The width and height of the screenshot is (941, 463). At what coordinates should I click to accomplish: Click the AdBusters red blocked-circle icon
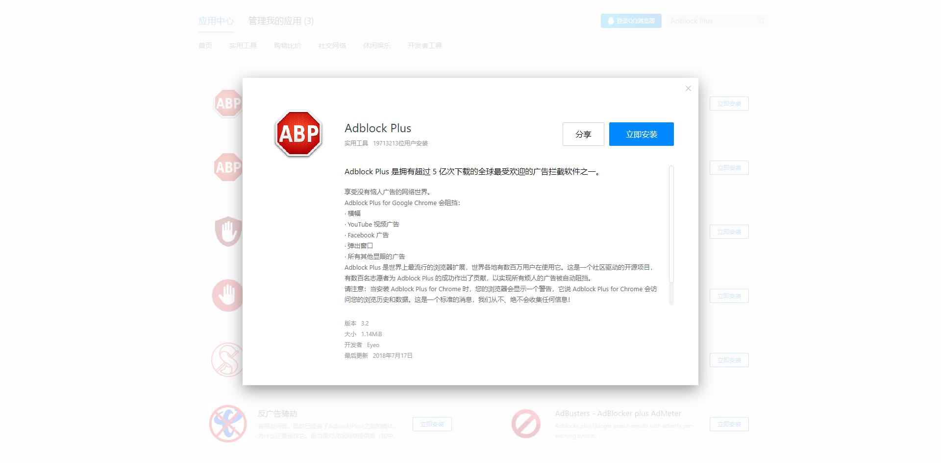pos(526,424)
